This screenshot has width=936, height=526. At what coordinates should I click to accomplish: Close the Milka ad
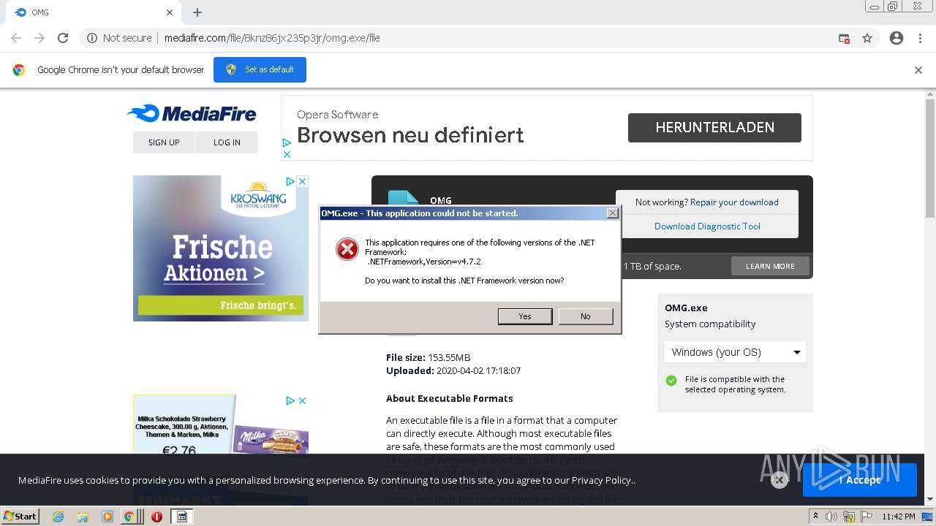click(302, 400)
